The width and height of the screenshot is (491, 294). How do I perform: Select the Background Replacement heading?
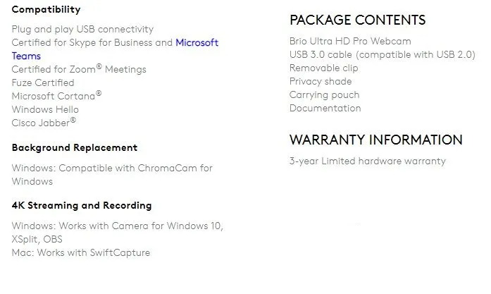pyautogui.click(x=75, y=147)
